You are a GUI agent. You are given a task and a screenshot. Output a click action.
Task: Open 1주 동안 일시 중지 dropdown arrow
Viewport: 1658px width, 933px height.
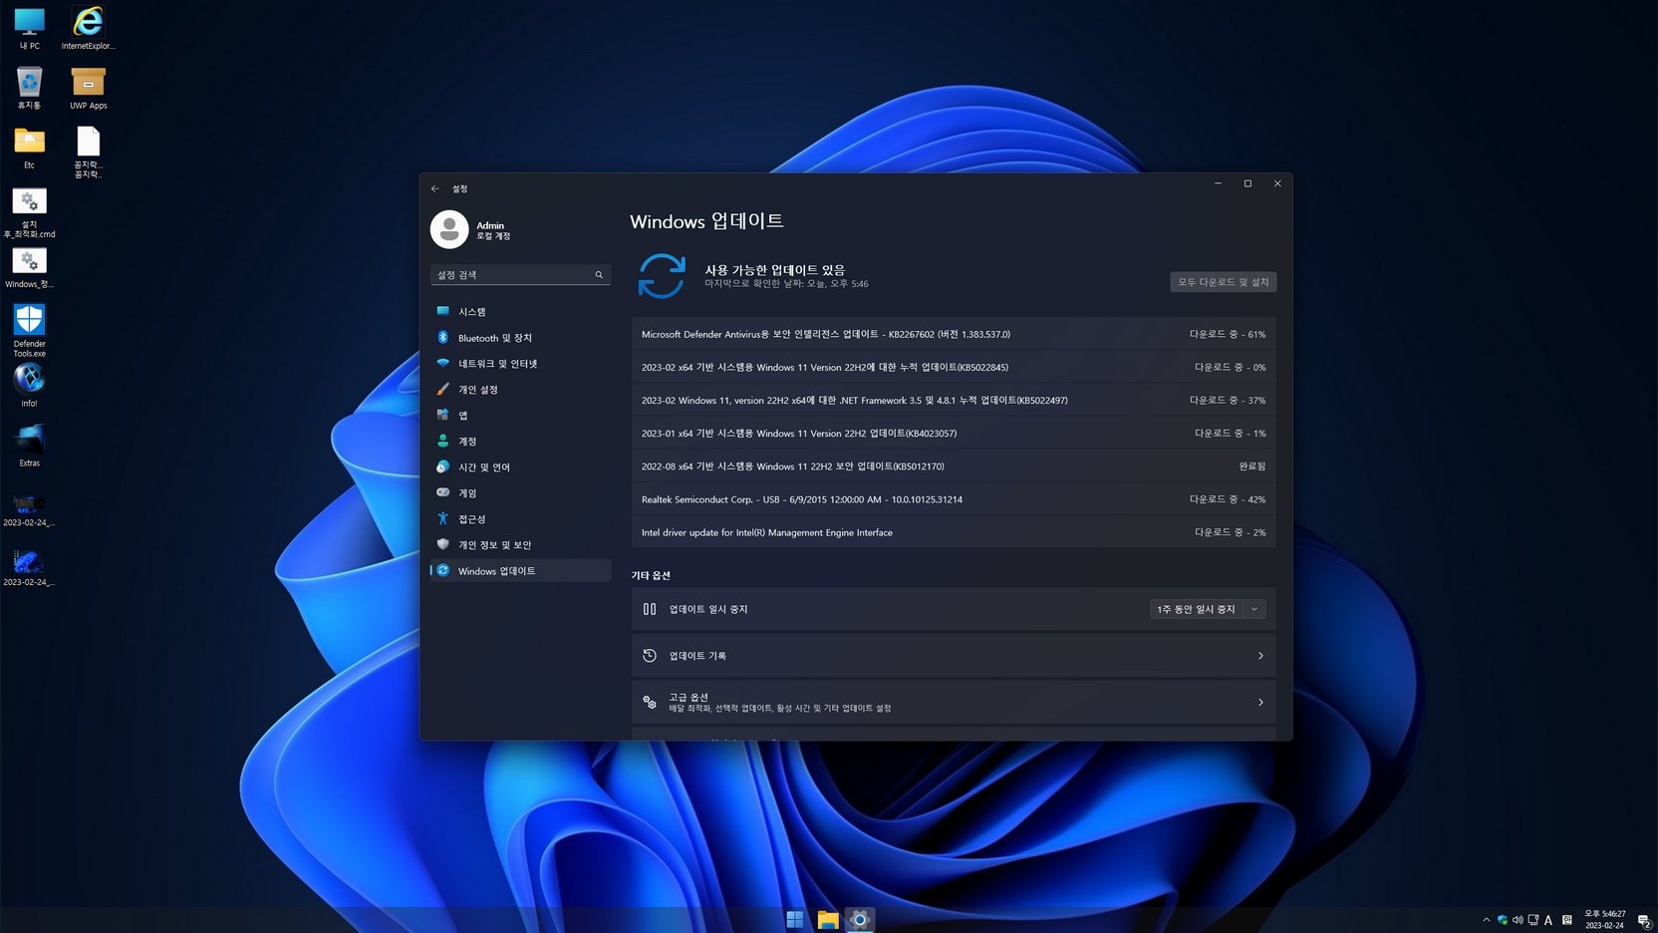point(1254,609)
